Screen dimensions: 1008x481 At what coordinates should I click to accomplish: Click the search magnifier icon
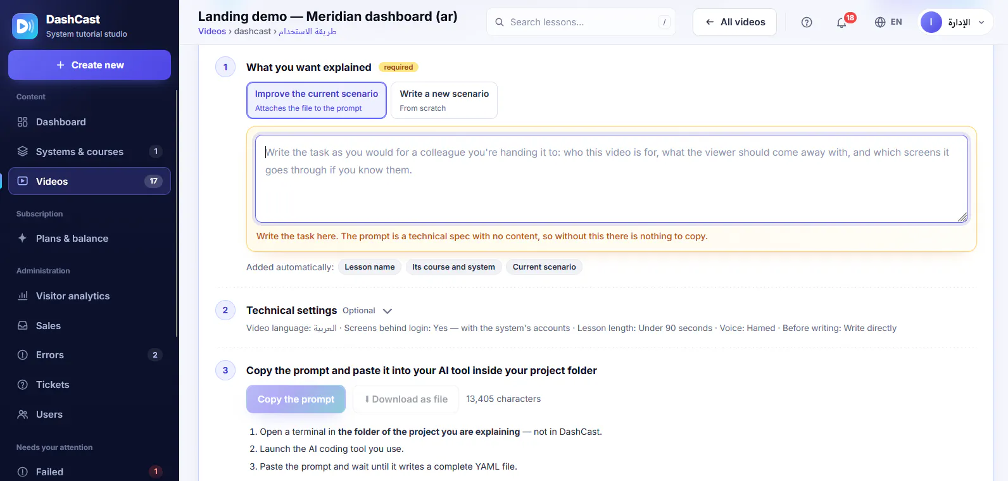click(x=500, y=22)
